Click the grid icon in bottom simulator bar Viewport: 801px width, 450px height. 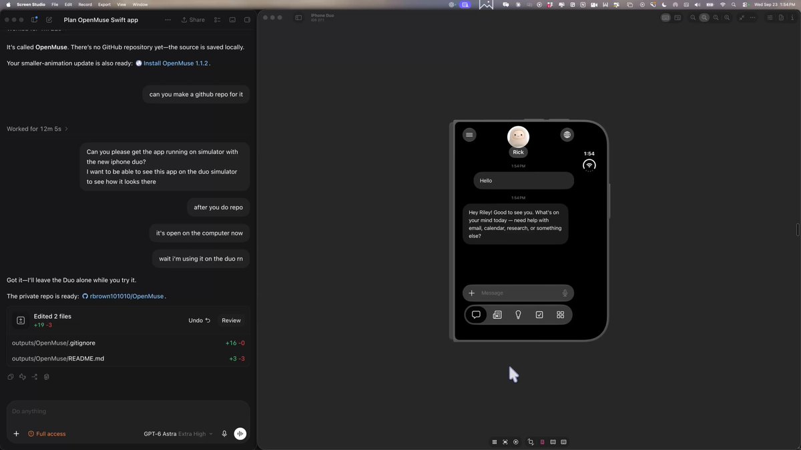point(495,442)
